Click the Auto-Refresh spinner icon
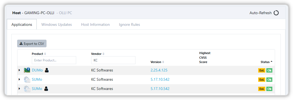The image size is (293, 100). (x=276, y=13)
